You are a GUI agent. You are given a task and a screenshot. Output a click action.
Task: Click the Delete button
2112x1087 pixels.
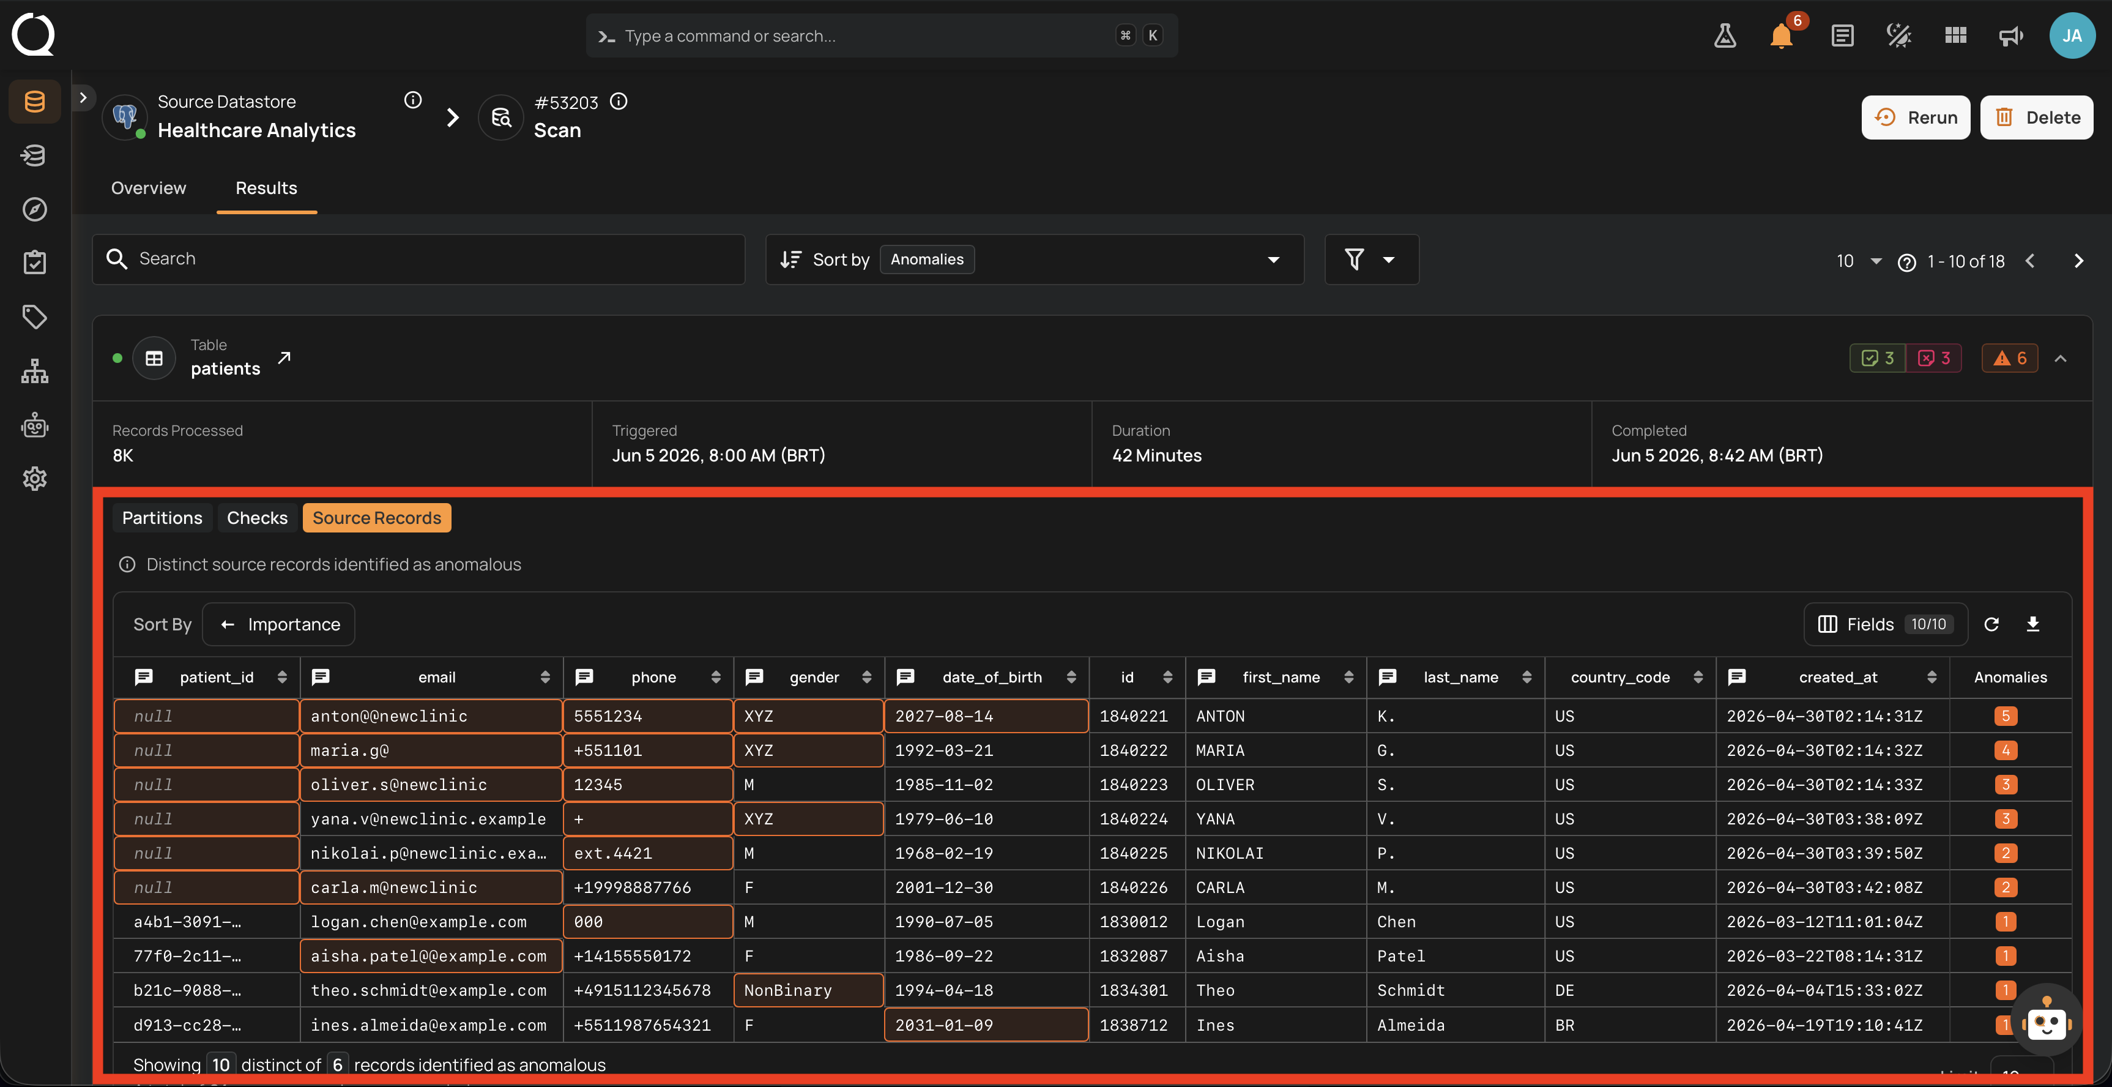[2037, 118]
